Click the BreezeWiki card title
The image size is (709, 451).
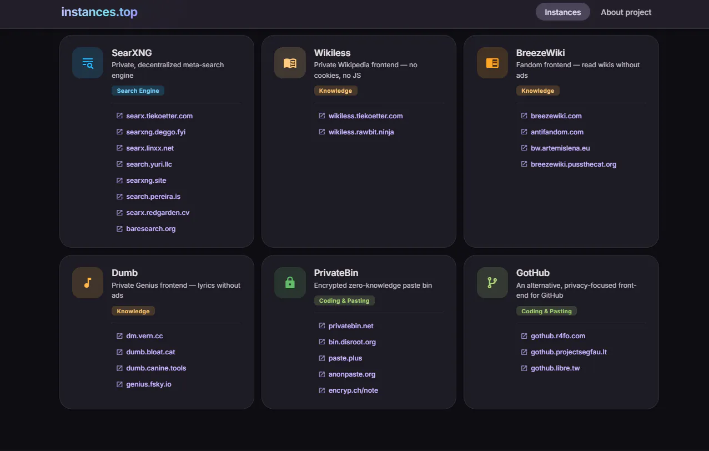(x=540, y=53)
